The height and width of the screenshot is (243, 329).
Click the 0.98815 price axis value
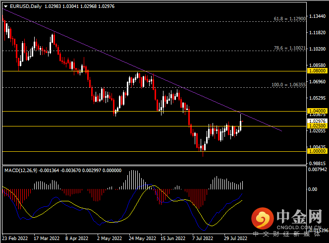click(x=318, y=163)
